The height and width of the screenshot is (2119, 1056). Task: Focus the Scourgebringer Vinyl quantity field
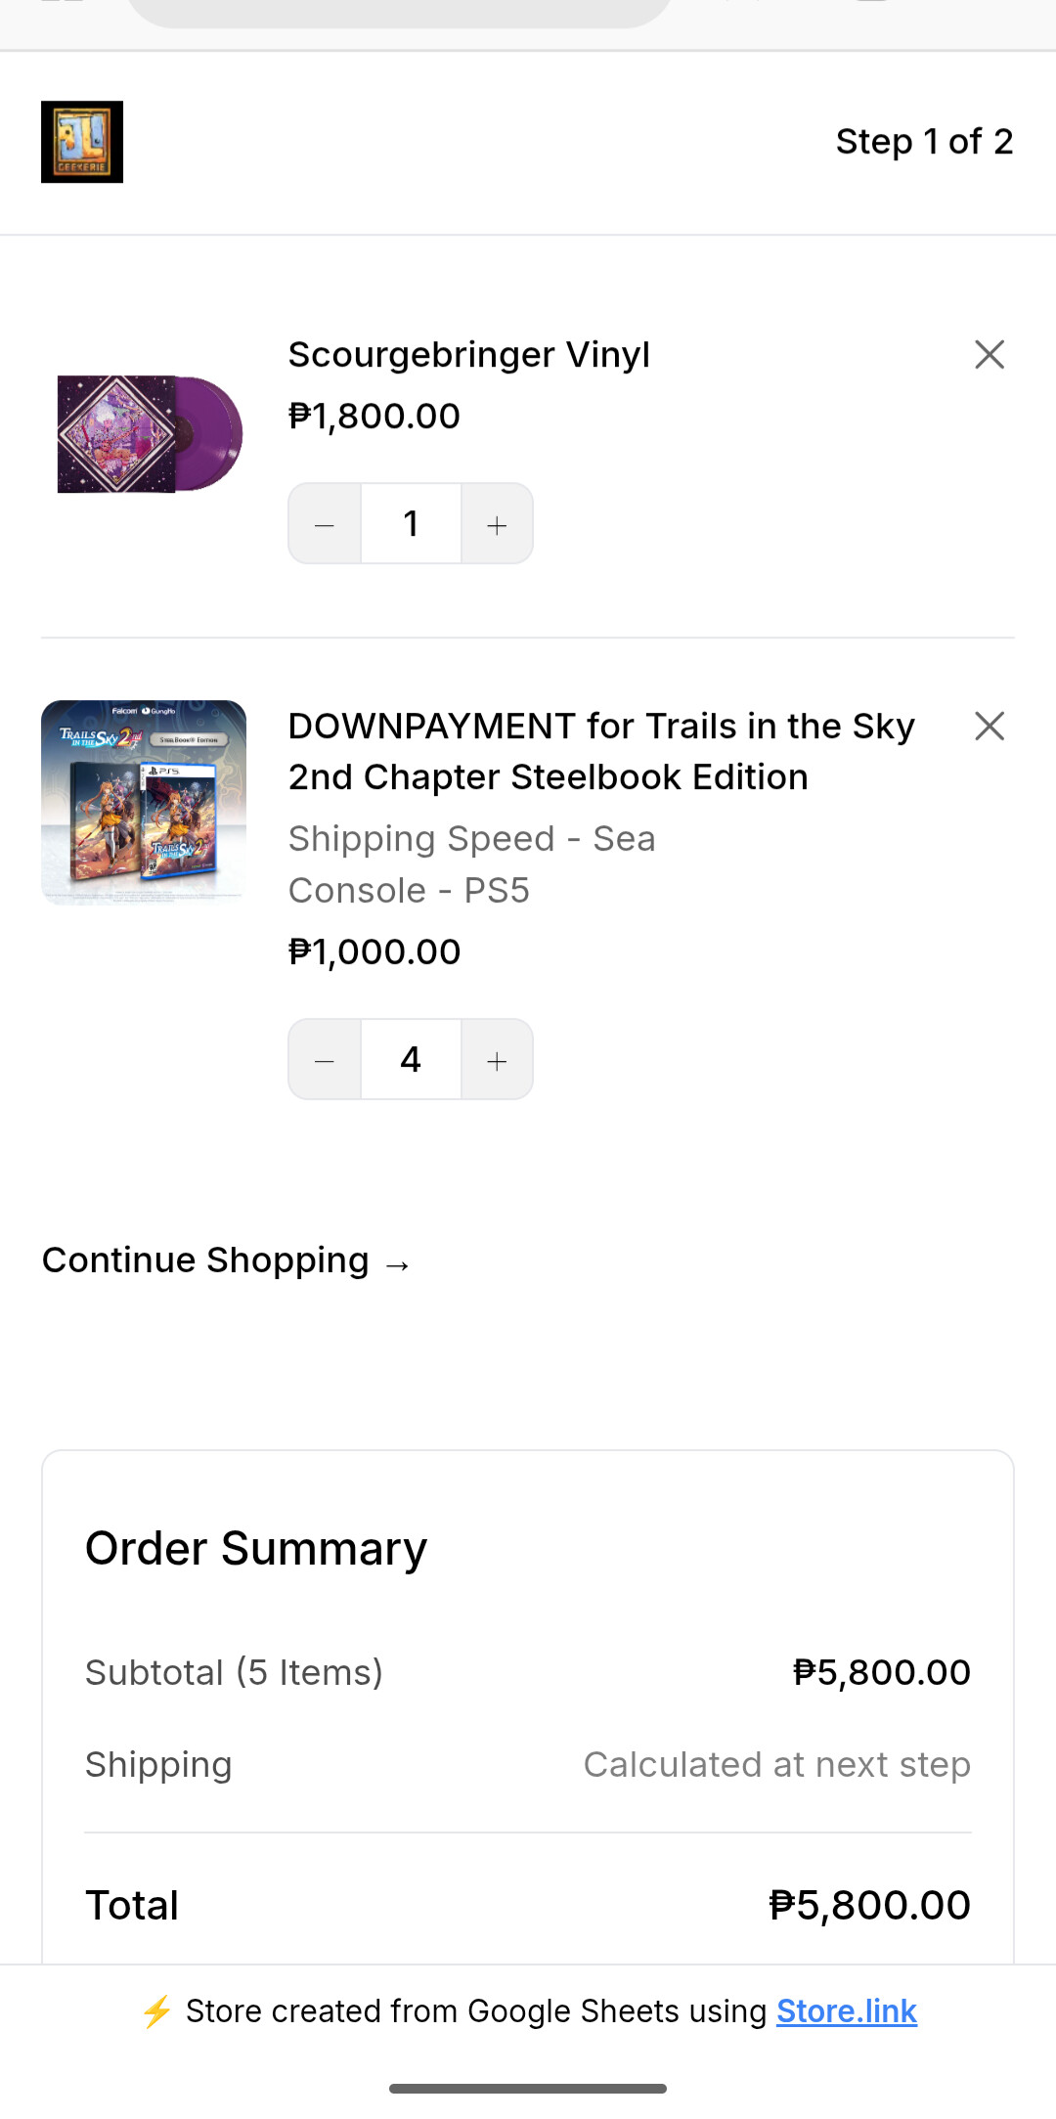pos(411,524)
